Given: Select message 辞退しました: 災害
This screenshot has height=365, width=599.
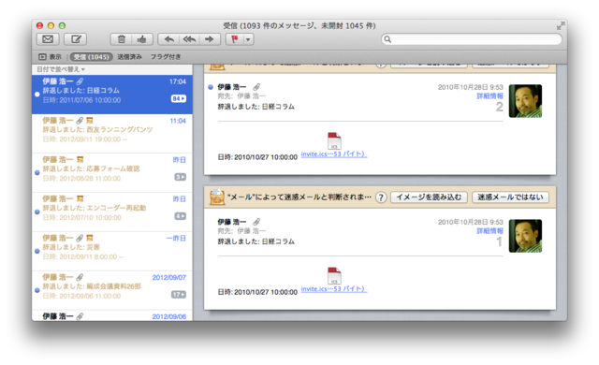Looking at the screenshot, I should (112, 251).
